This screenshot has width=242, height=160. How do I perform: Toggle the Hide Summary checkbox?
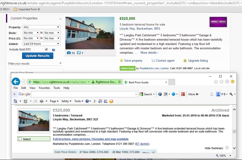point(227,148)
